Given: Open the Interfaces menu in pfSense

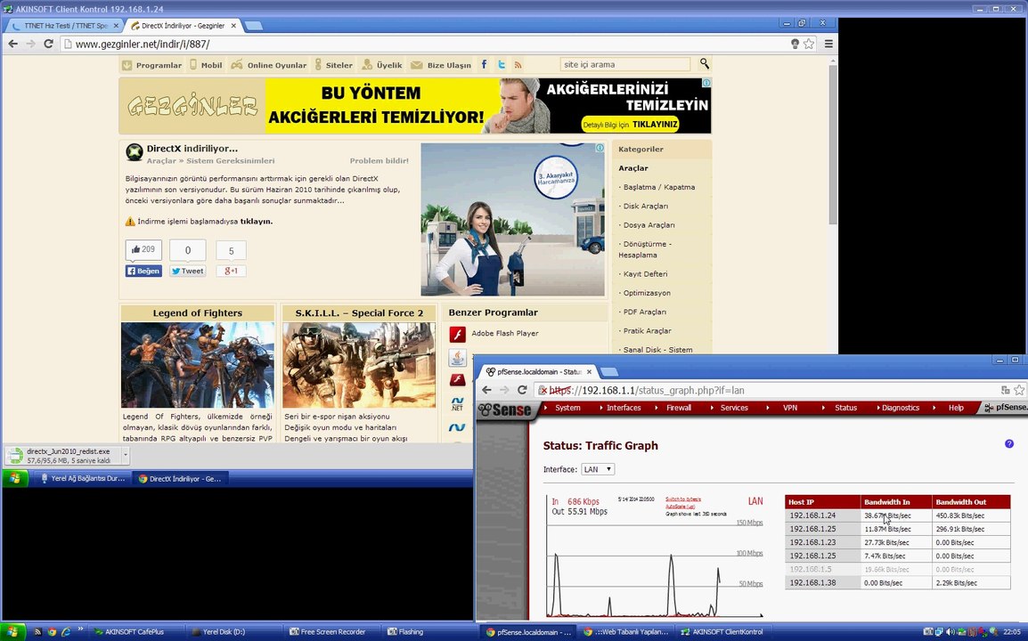Looking at the screenshot, I should 624,408.
